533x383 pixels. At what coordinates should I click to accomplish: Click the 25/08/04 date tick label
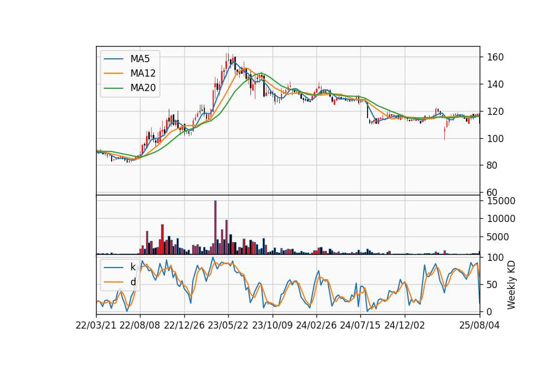click(x=480, y=325)
